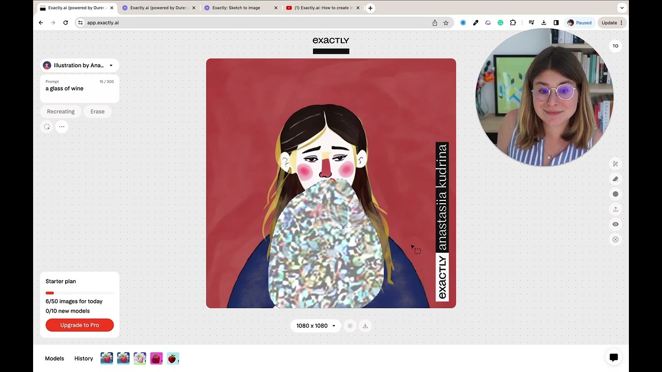Click the upload image icon
This screenshot has width=662, height=372.
tap(615, 209)
